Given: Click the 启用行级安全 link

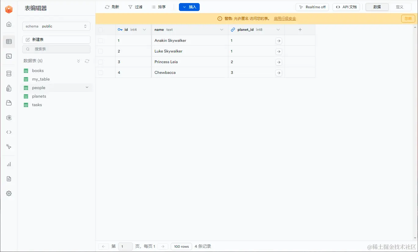Looking at the screenshot, I should click(x=285, y=19).
